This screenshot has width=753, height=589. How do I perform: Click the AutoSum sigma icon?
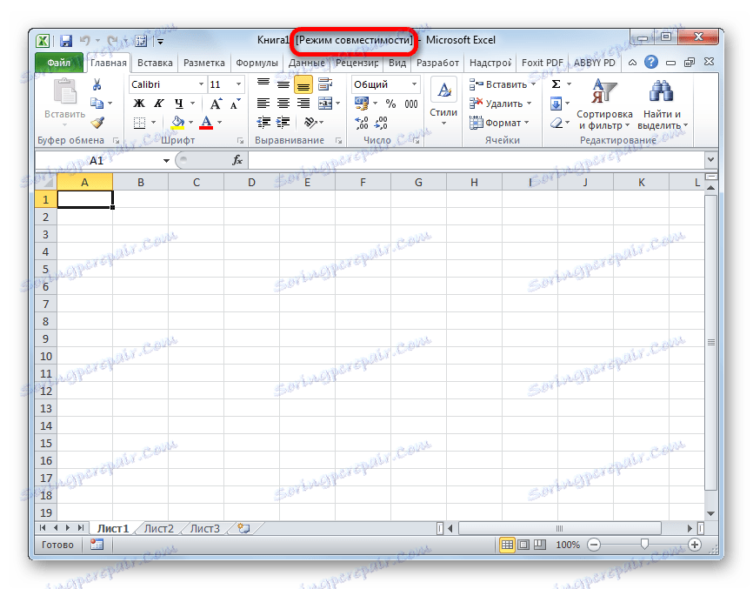pos(556,84)
